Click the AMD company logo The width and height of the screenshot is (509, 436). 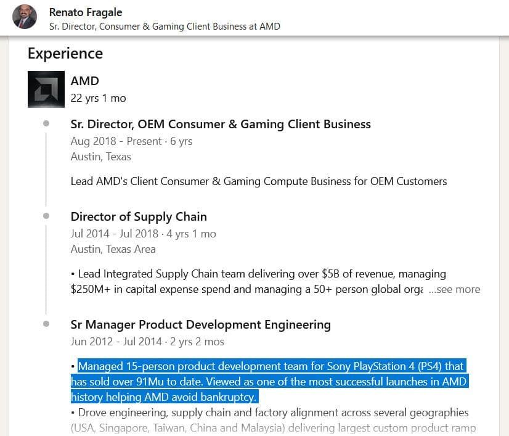coord(46,89)
